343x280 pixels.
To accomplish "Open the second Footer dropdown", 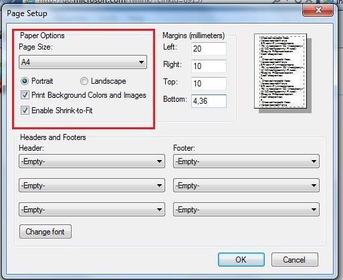I will pos(246,186).
